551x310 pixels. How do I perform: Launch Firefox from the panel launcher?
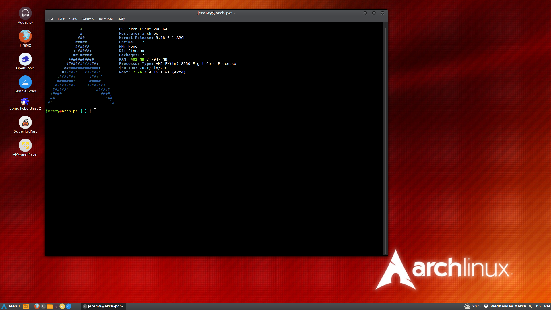point(37,306)
